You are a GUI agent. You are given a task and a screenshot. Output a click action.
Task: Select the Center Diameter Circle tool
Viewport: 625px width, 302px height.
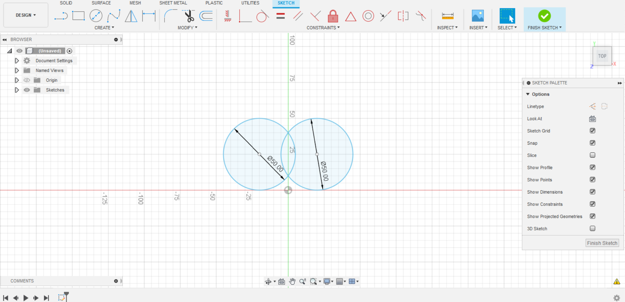click(96, 15)
